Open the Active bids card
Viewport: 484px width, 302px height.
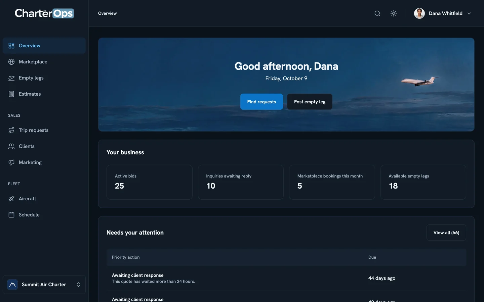[150, 182]
